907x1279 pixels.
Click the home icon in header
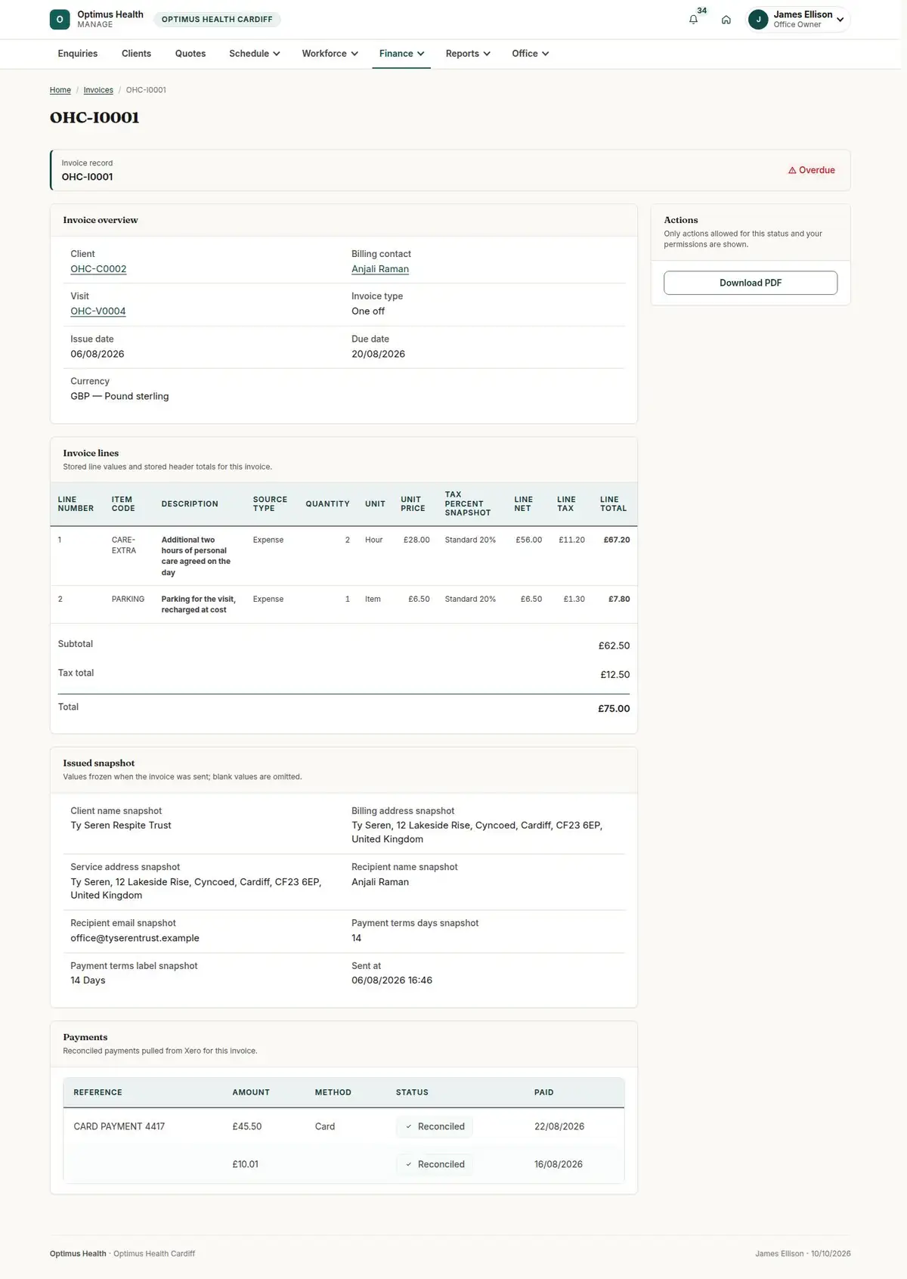click(x=726, y=20)
